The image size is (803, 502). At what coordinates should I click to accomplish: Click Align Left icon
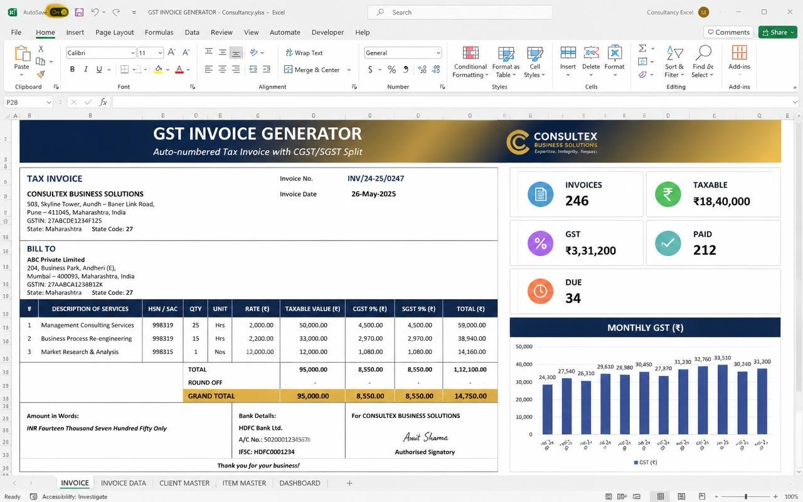click(x=209, y=69)
